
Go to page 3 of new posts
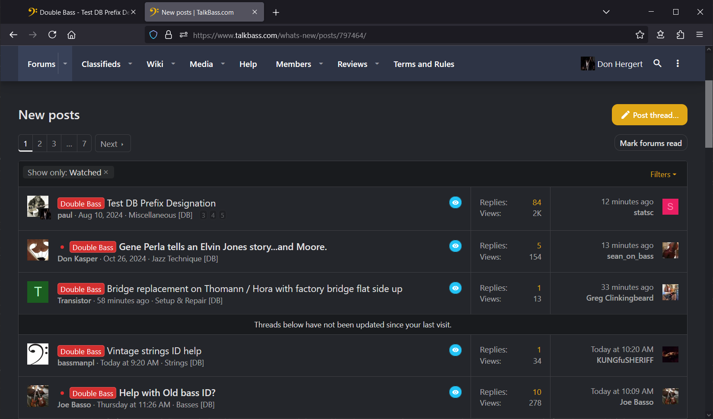(x=54, y=144)
